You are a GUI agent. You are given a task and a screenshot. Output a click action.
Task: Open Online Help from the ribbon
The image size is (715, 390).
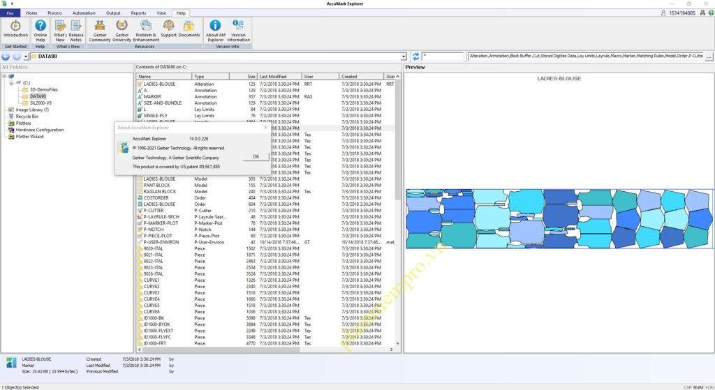[x=40, y=29]
